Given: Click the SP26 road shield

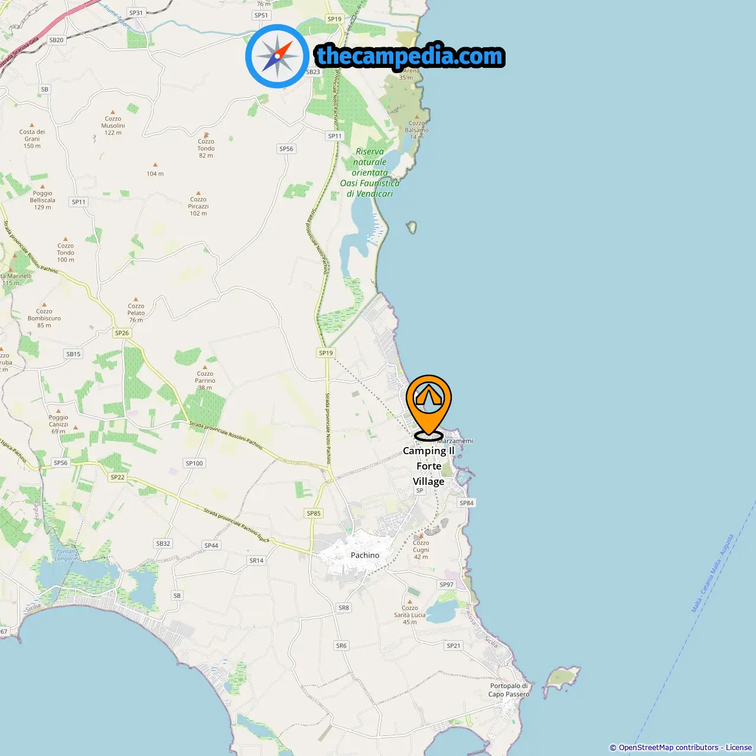Looking at the screenshot, I should click(122, 333).
